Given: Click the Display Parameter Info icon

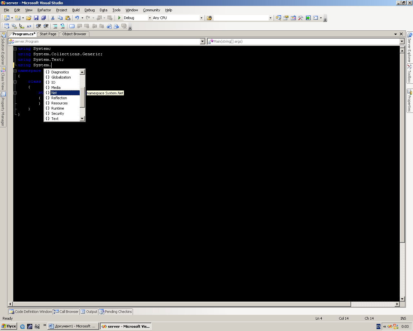Looking at the screenshot, I should click(14, 26).
